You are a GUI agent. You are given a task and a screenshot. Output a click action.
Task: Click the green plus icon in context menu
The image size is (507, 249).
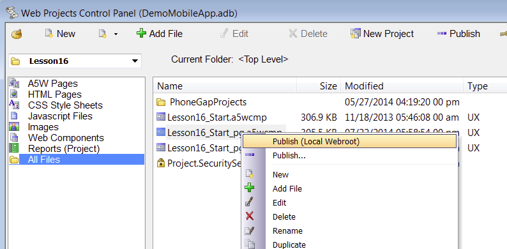click(x=249, y=188)
